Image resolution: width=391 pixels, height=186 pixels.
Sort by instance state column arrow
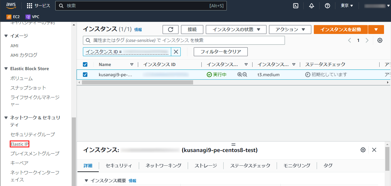coord(246,65)
